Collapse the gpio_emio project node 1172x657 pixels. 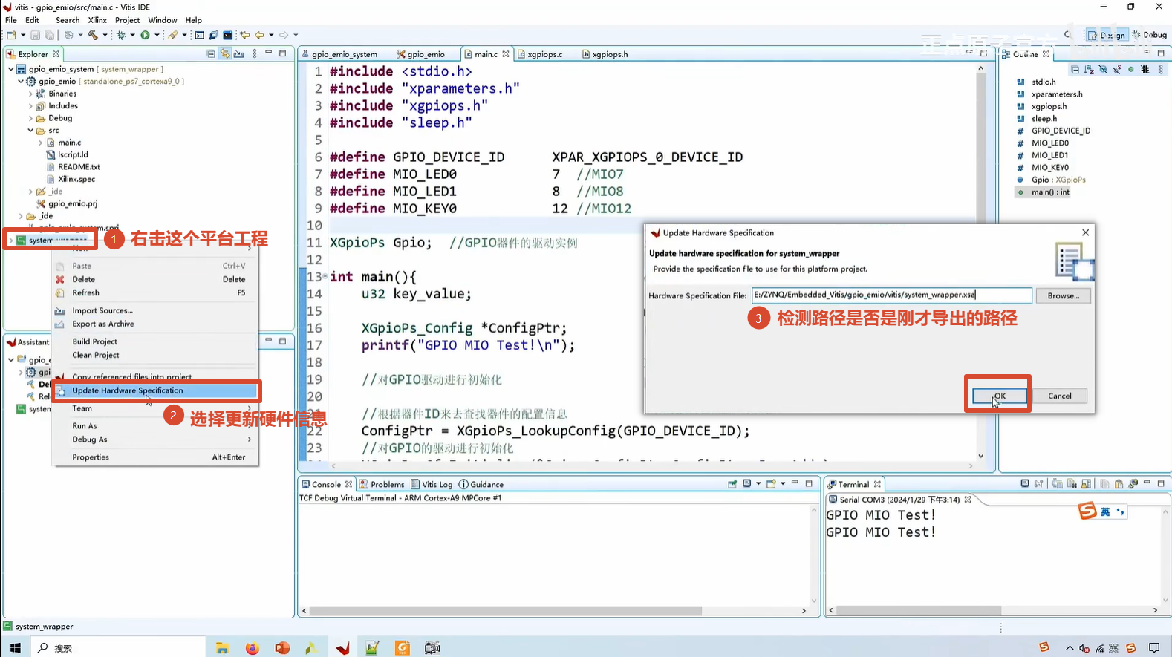[x=21, y=82]
